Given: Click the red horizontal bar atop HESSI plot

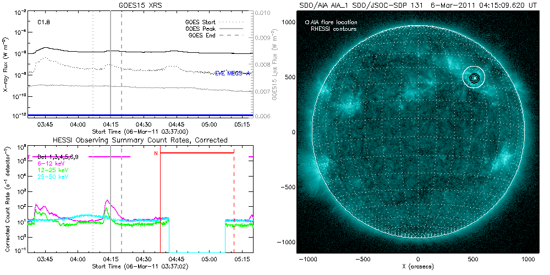Looking at the screenshot, I should [197, 152].
